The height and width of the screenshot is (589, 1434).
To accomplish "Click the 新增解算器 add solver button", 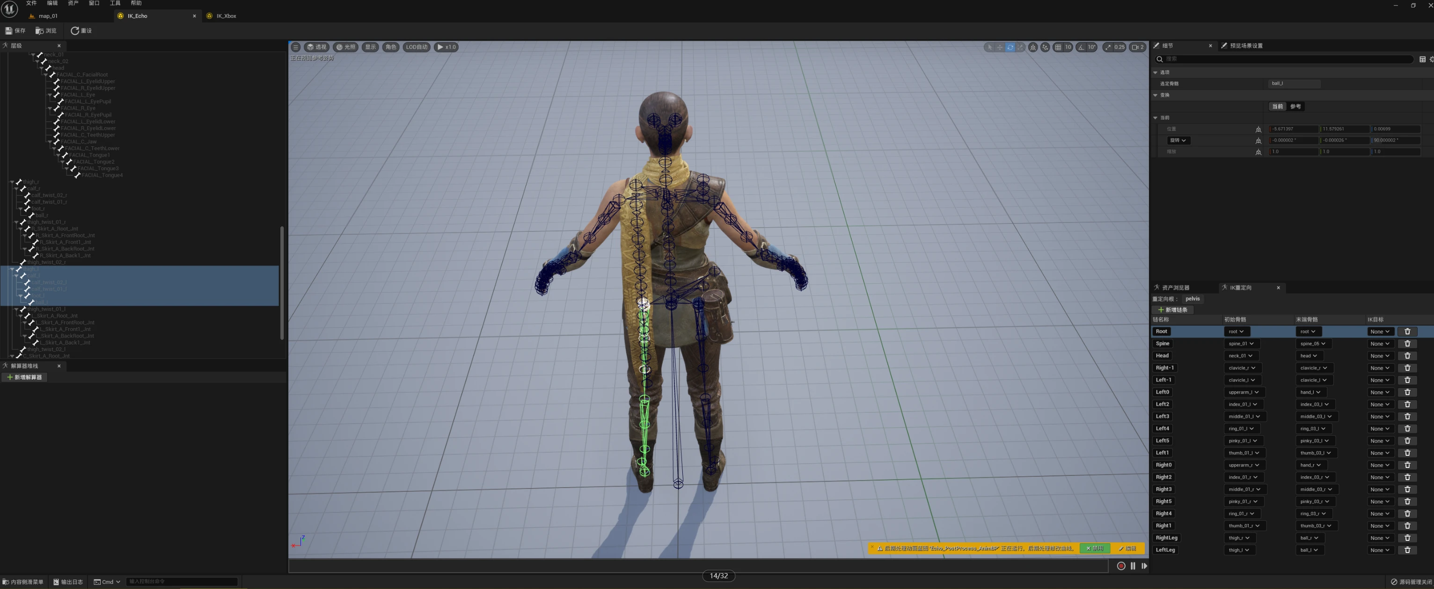I will (x=24, y=377).
